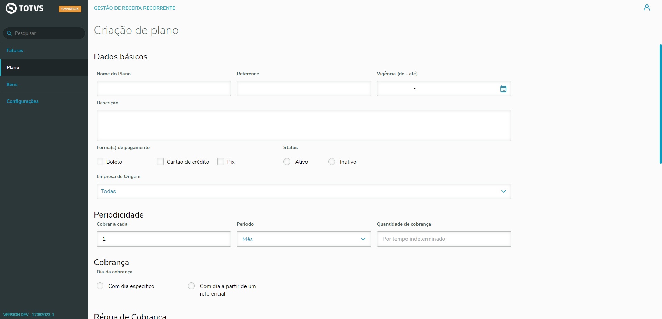Select the Inativo status radio button
This screenshot has width=662, height=319.
pos(332,162)
